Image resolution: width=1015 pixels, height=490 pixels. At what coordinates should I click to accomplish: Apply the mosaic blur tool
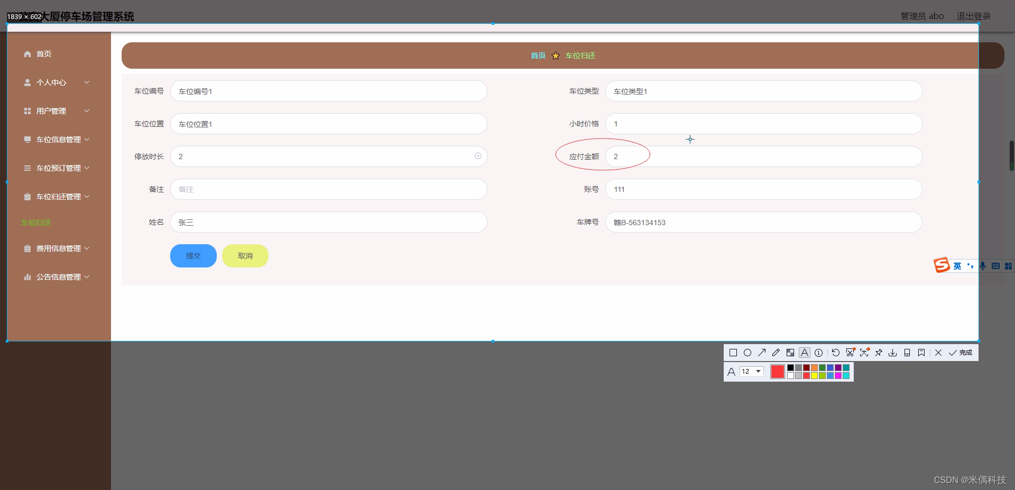(790, 353)
